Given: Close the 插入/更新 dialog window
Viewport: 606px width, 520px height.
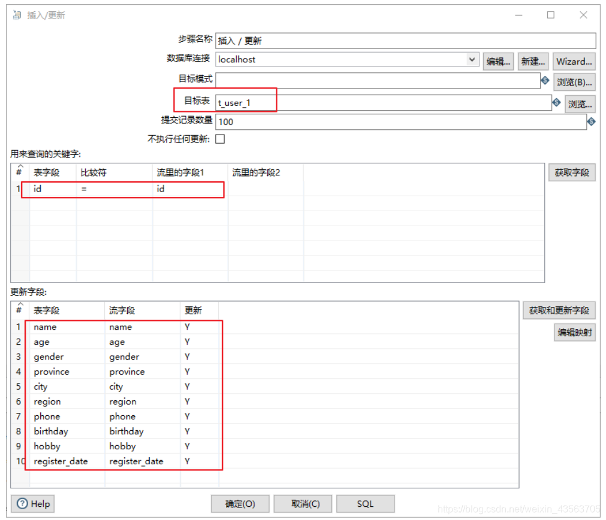Looking at the screenshot, I should 583,14.
